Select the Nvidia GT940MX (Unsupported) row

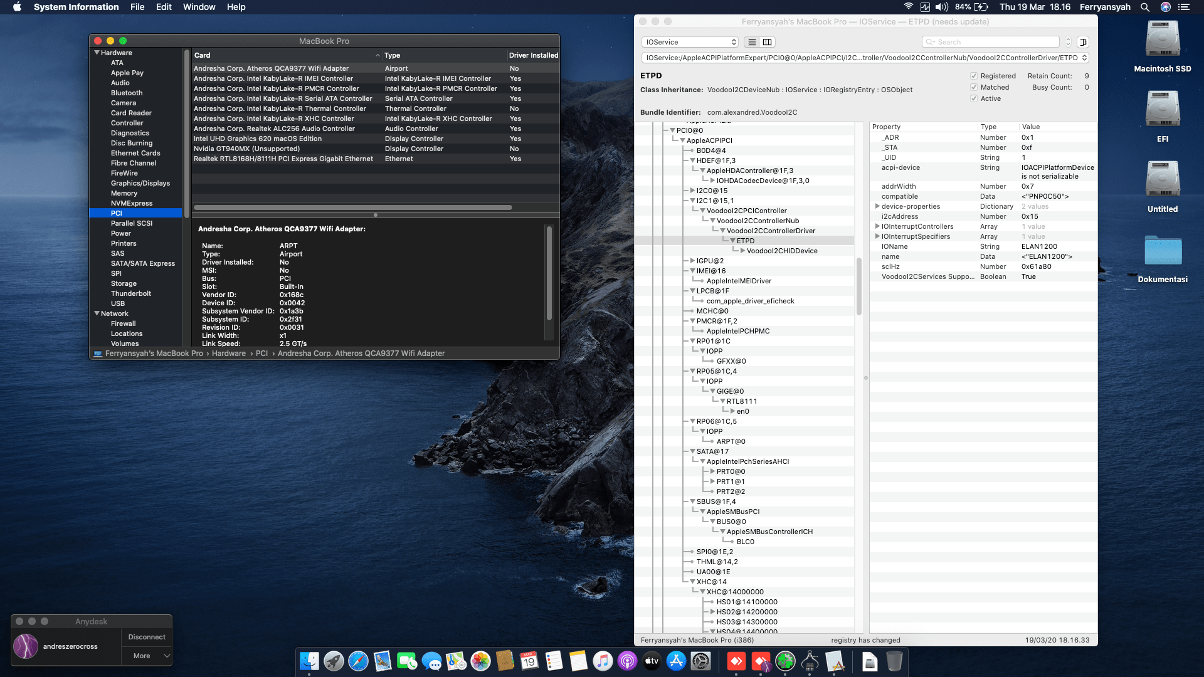(x=376, y=149)
